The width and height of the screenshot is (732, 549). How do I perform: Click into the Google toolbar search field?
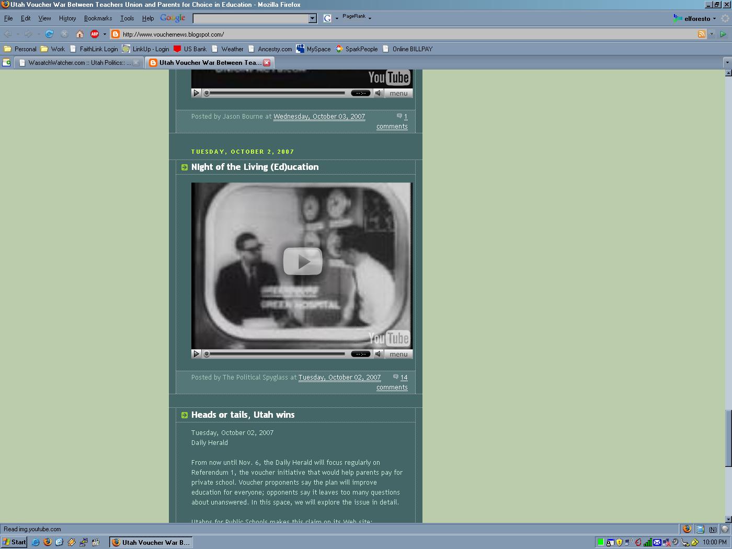[x=251, y=18]
